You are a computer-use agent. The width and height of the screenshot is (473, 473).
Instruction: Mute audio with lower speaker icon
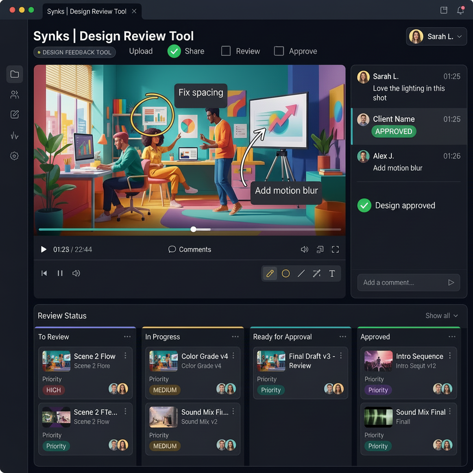click(76, 273)
